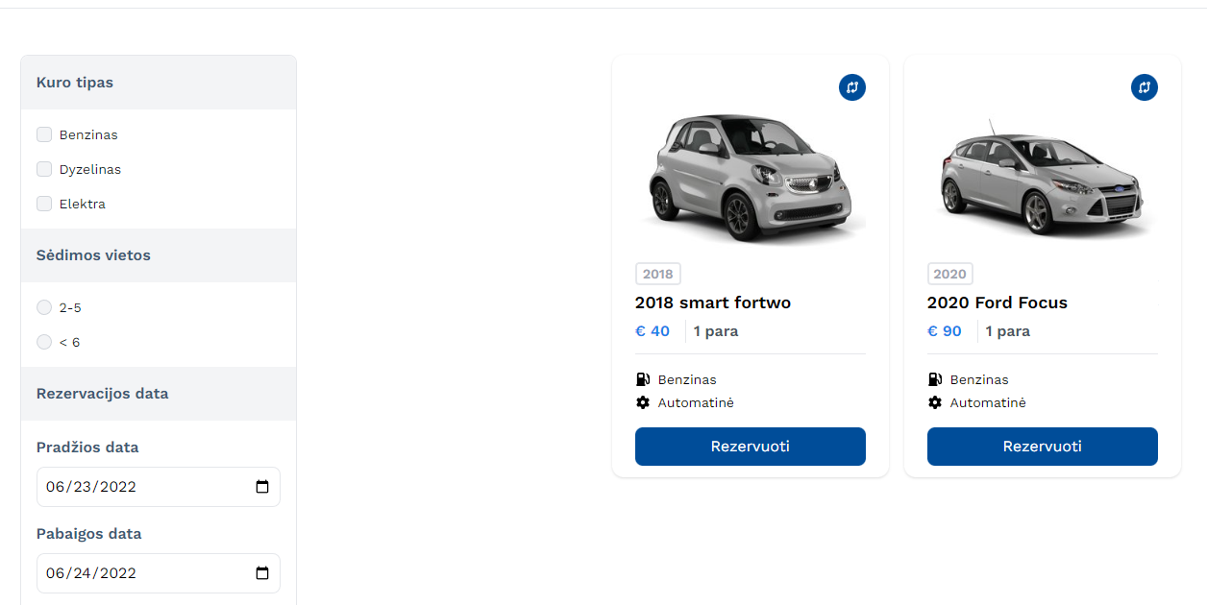Check the Elektra fuel type option
The height and width of the screenshot is (605, 1207).
click(44, 204)
